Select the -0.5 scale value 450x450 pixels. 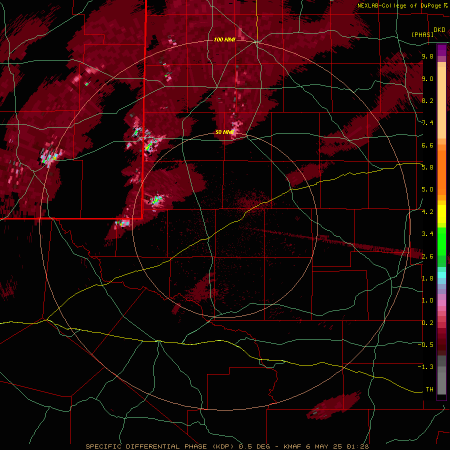tap(425, 345)
